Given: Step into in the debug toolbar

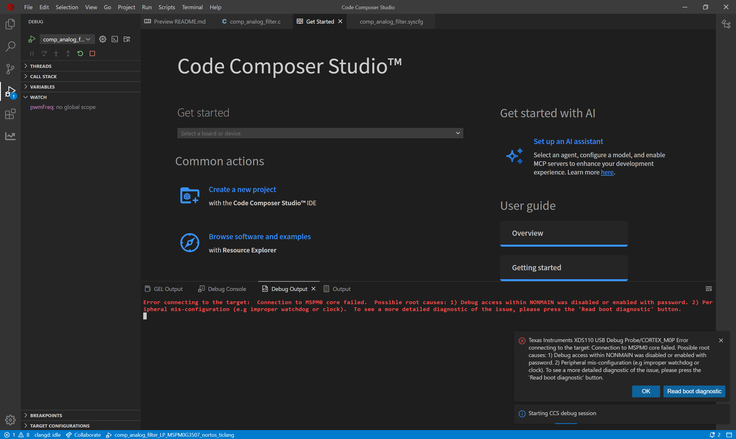Looking at the screenshot, I should click(x=56, y=53).
